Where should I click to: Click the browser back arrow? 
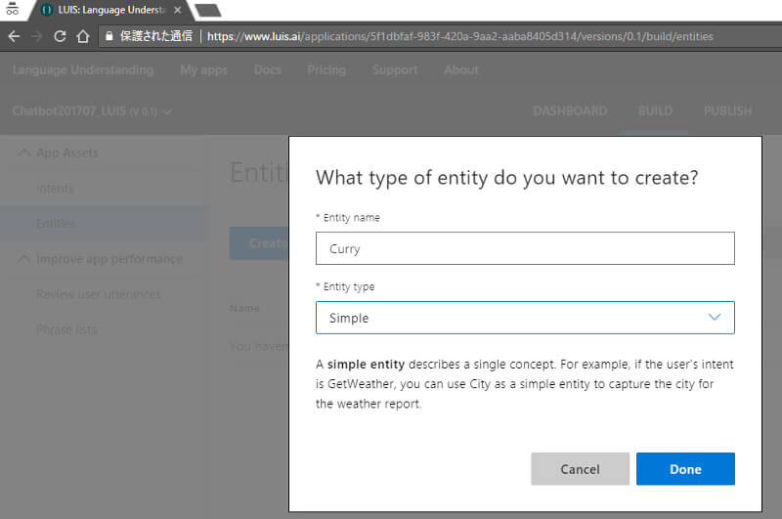(14, 36)
